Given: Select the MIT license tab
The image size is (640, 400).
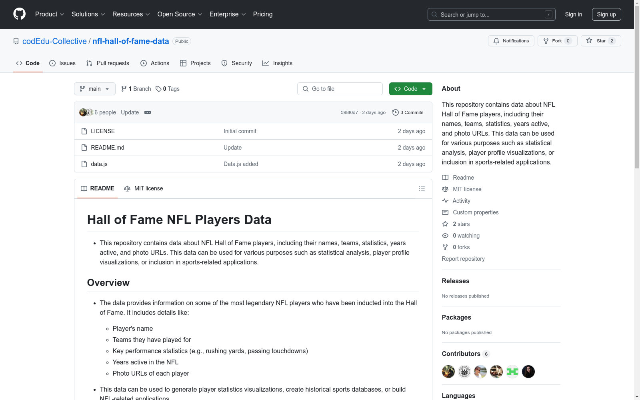Looking at the screenshot, I should coord(144,188).
